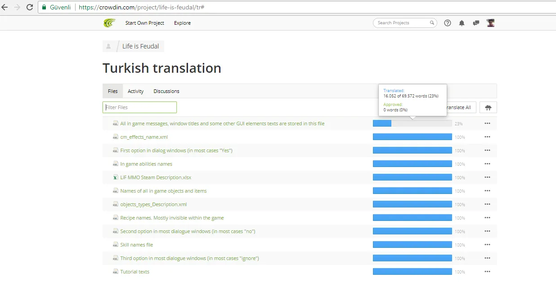The width and height of the screenshot is (556, 291).
Task: Click file icon for objects_types_Description.xml
Action: point(116,204)
